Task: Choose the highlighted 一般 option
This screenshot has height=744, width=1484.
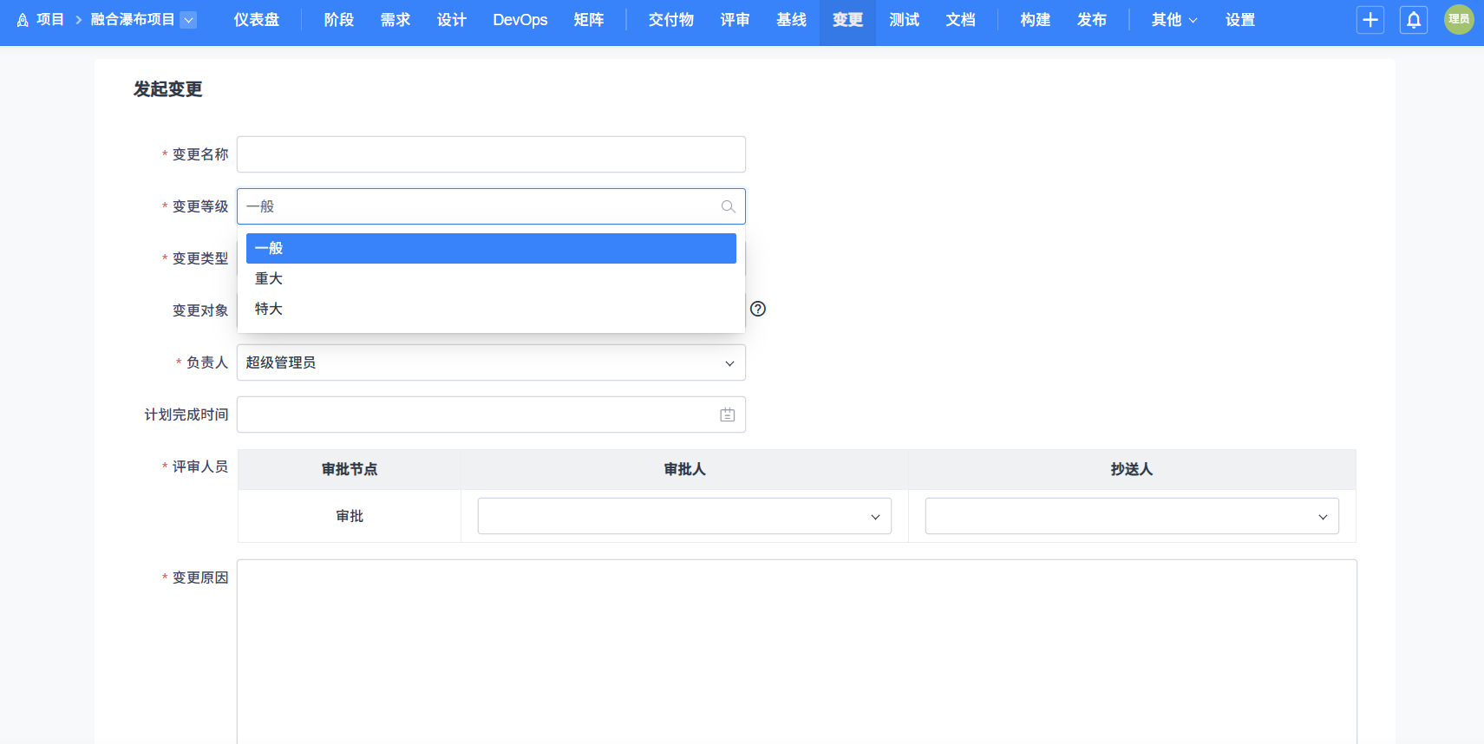Action: tap(491, 248)
